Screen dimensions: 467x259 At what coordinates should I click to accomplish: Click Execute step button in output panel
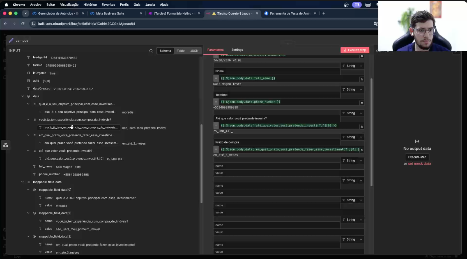pyautogui.click(x=417, y=157)
